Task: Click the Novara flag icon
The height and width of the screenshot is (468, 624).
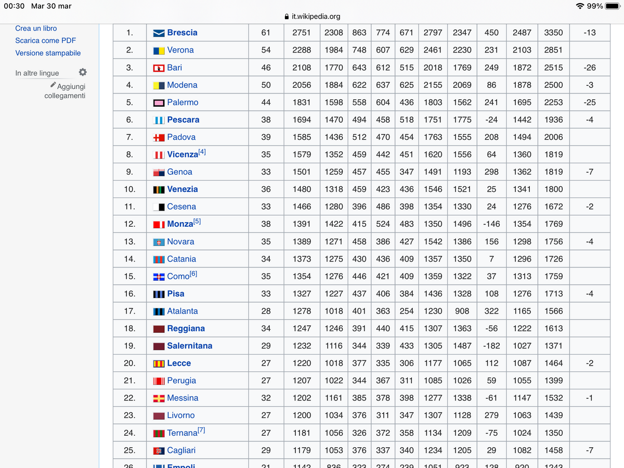Action: click(x=159, y=242)
